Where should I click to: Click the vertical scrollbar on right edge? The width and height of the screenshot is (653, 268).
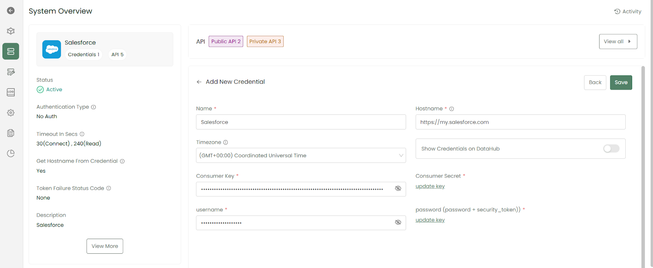643,163
